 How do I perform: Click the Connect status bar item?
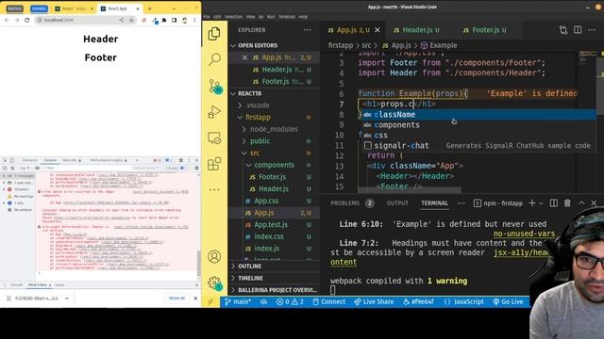click(x=329, y=301)
